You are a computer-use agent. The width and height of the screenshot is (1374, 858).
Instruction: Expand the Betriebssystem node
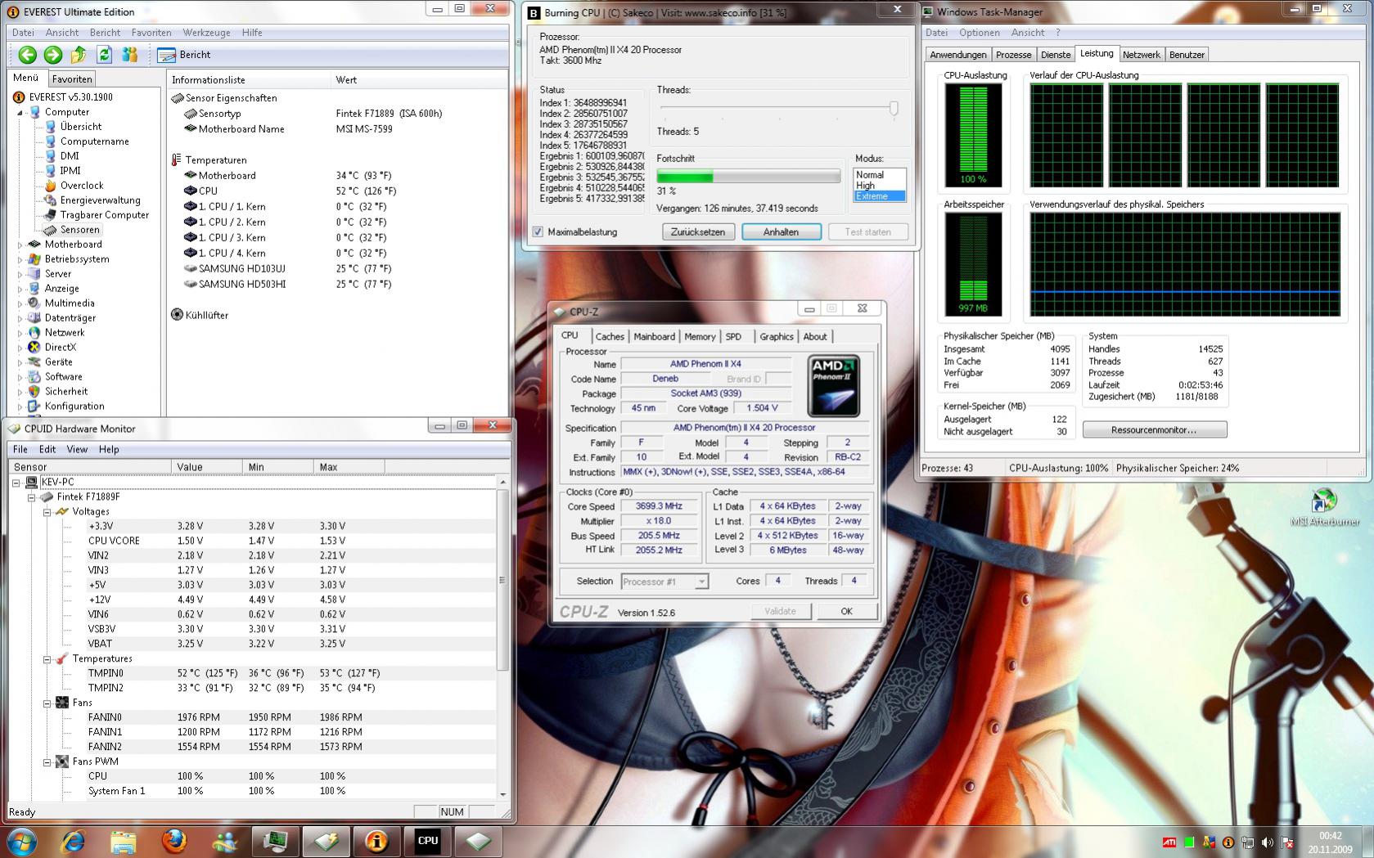20,259
